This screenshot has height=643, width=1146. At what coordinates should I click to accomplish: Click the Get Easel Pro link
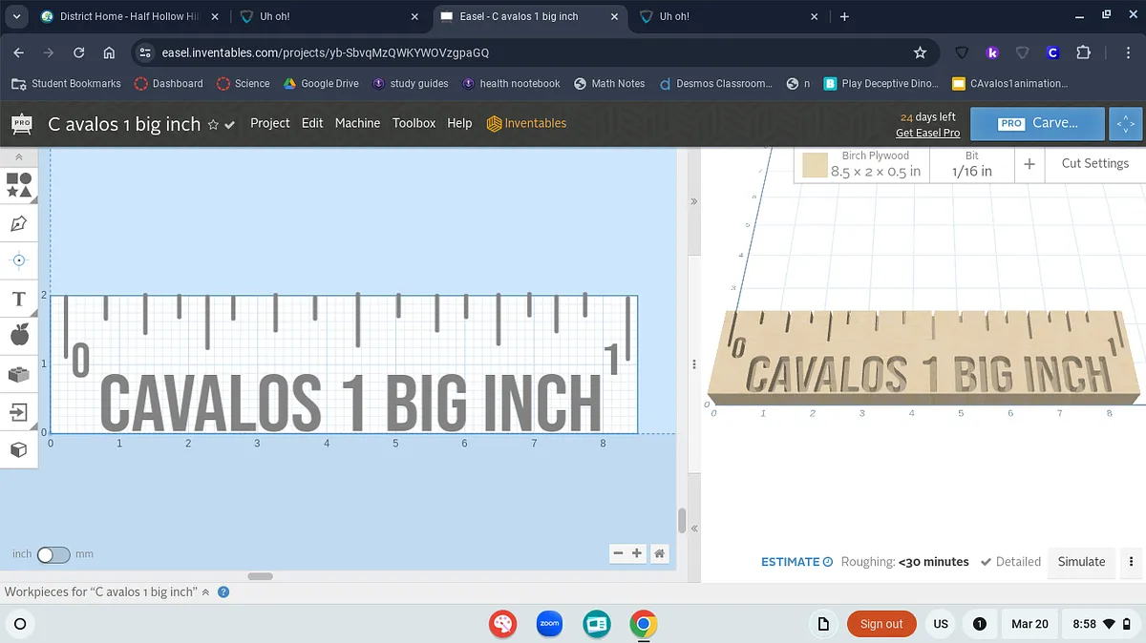click(x=927, y=134)
